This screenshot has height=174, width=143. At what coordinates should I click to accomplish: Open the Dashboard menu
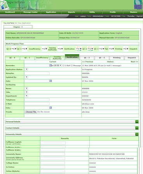coord(10,12)
